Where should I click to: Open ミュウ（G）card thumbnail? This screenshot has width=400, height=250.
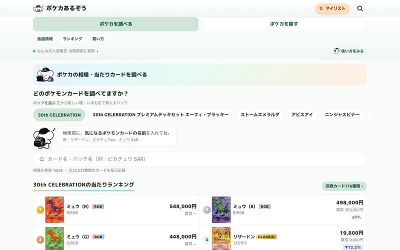click(x=54, y=239)
